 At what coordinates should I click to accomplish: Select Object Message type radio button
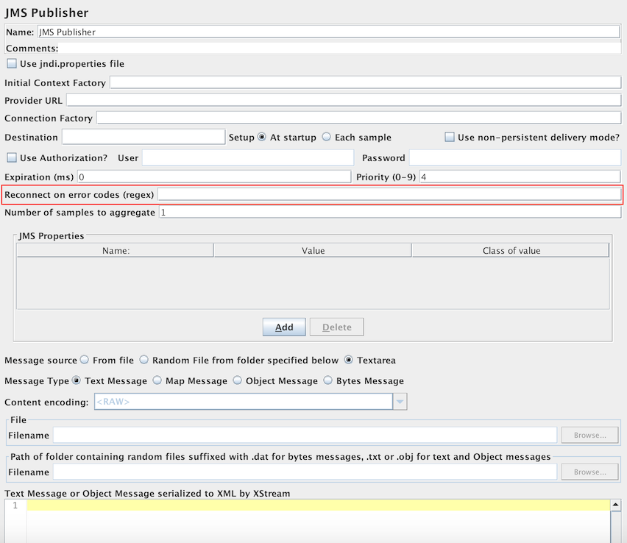coord(238,381)
